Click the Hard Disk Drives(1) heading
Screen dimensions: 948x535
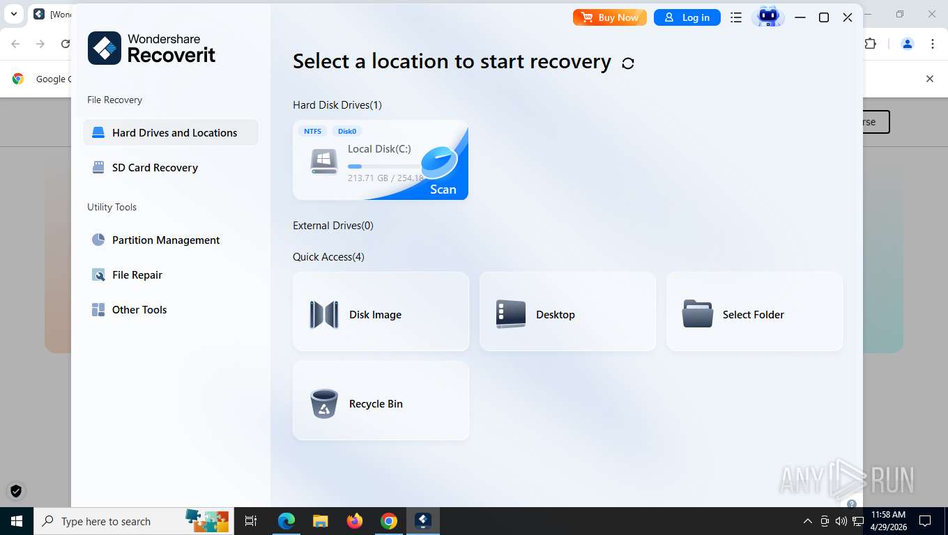pos(337,105)
